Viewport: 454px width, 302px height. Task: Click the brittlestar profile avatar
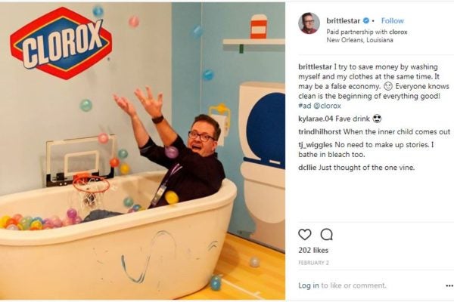(309, 23)
